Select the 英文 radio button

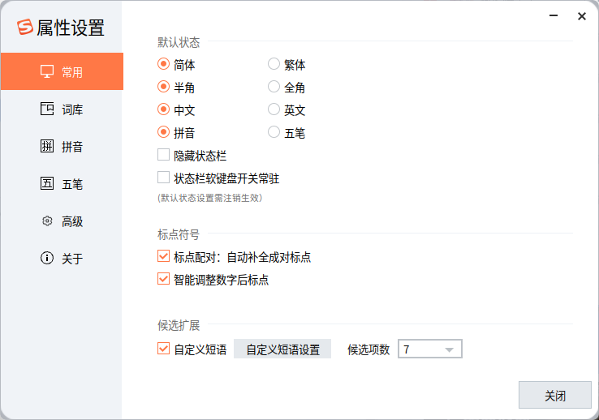click(x=274, y=109)
